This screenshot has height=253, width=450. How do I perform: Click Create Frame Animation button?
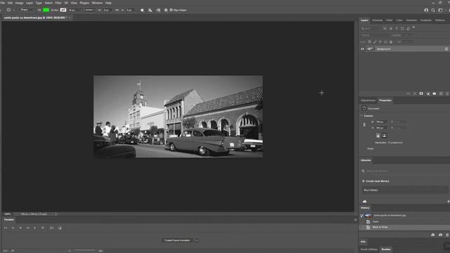[x=177, y=240]
